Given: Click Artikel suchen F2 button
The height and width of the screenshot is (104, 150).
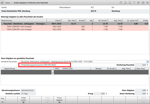Looking at the screenshot, I should (24, 100).
